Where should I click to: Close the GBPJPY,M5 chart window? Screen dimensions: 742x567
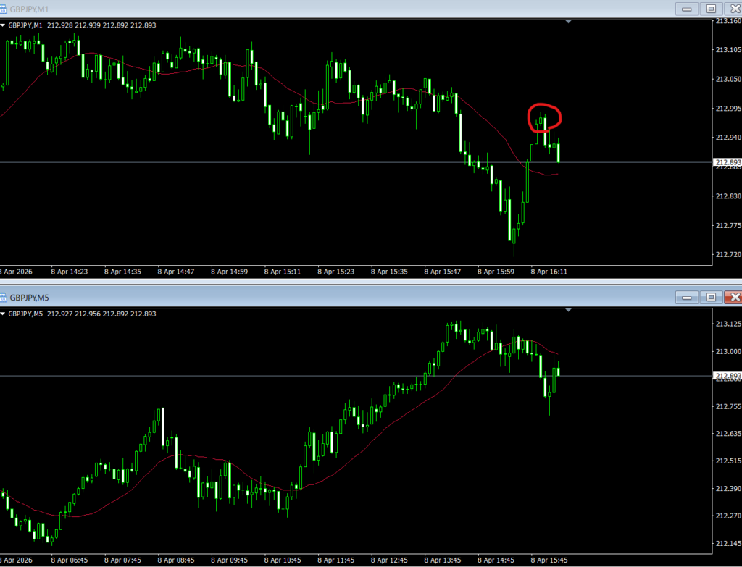pos(734,298)
